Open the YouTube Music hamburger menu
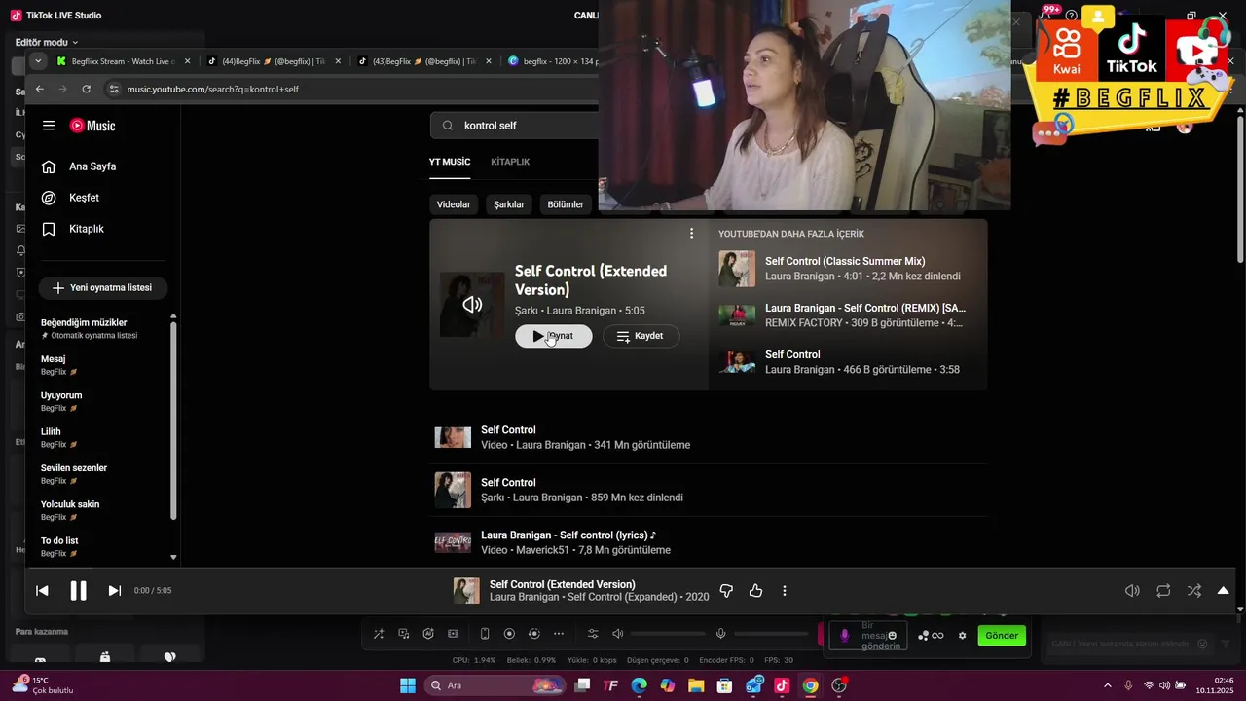1246x701 pixels. 49,126
